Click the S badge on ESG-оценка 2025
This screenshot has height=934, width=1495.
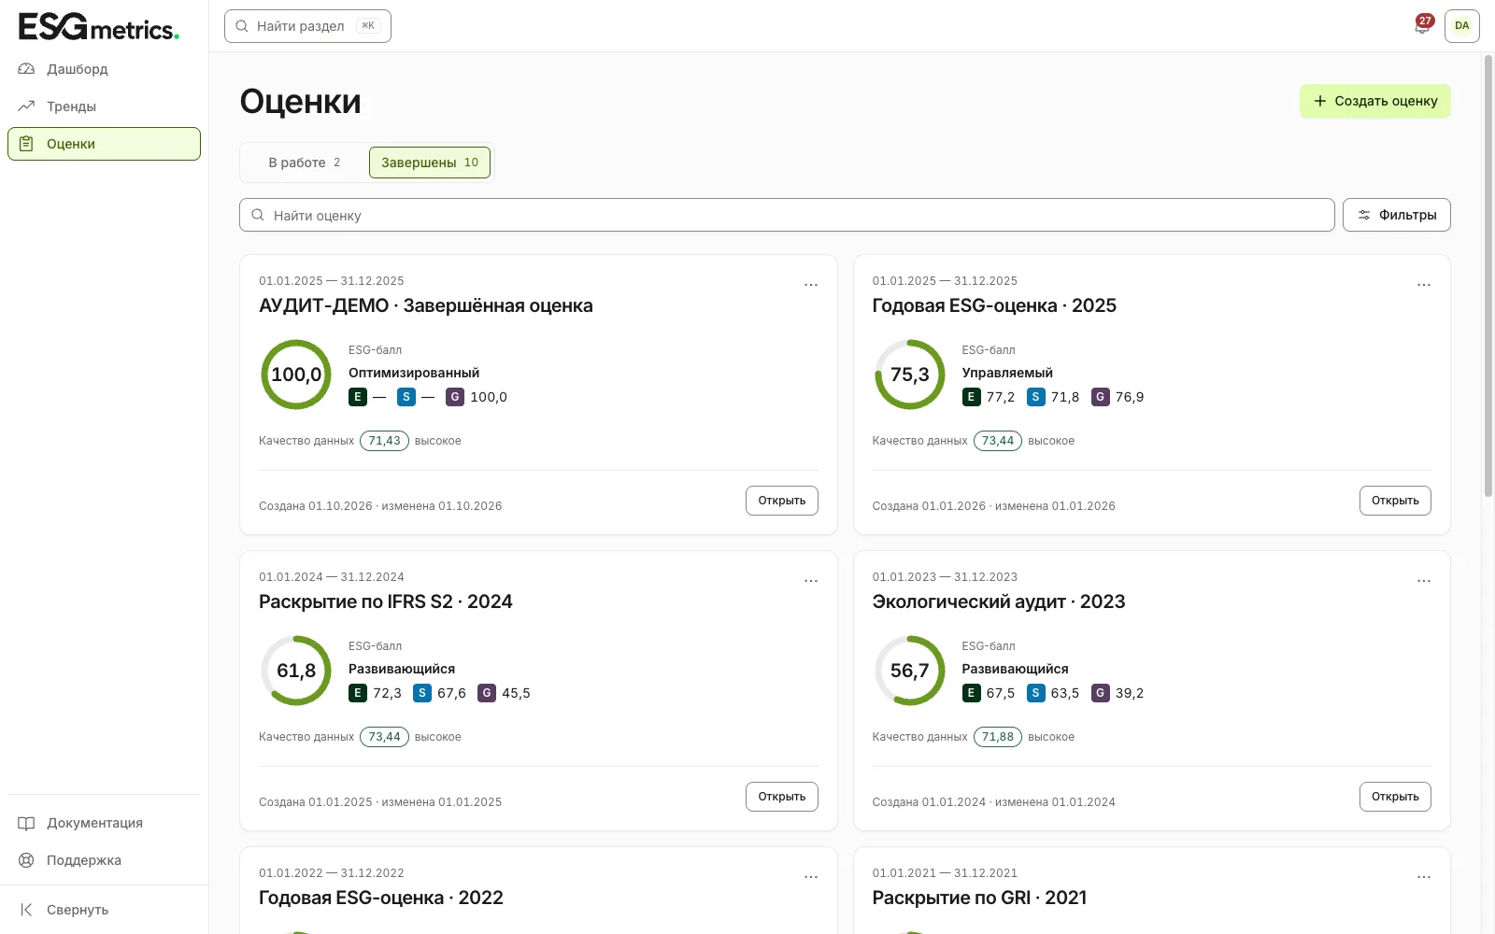pos(1035,397)
